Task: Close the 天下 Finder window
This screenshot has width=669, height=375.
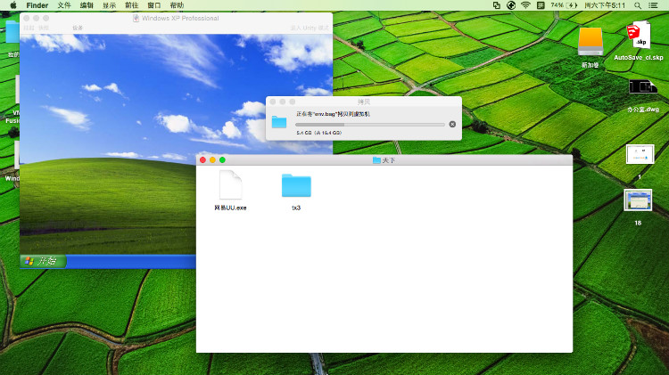Action: tap(202, 159)
